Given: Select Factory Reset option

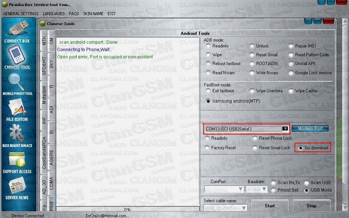Looking at the screenshot, I should point(207,148).
